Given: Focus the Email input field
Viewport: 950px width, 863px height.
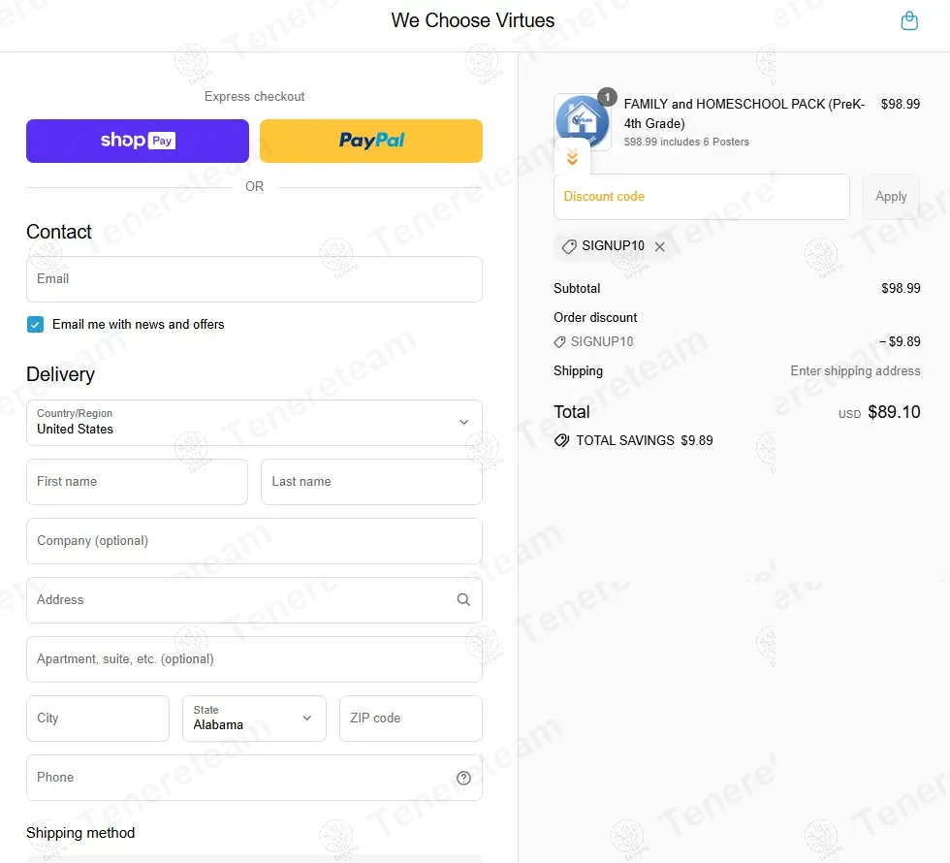Looking at the screenshot, I should pos(254,279).
